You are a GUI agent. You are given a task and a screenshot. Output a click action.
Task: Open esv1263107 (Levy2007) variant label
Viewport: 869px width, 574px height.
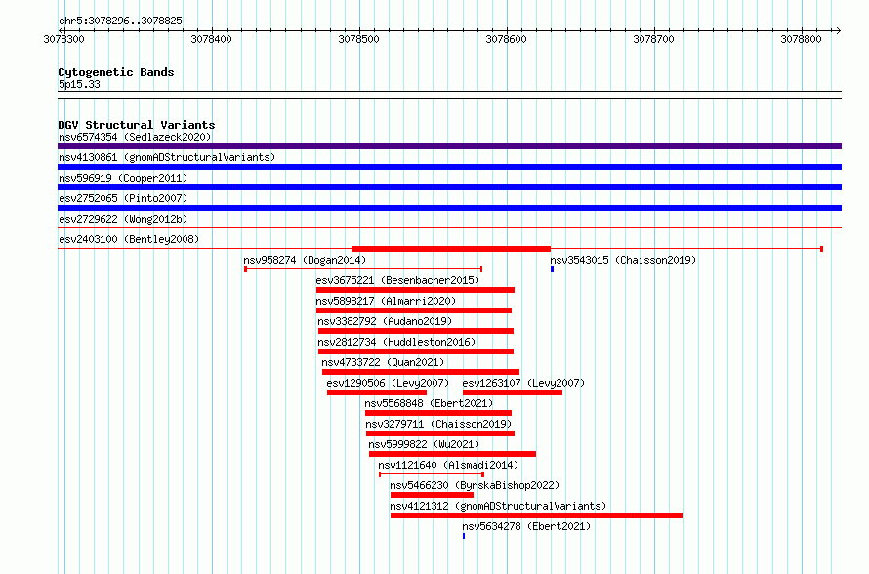pyautogui.click(x=523, y=383)
